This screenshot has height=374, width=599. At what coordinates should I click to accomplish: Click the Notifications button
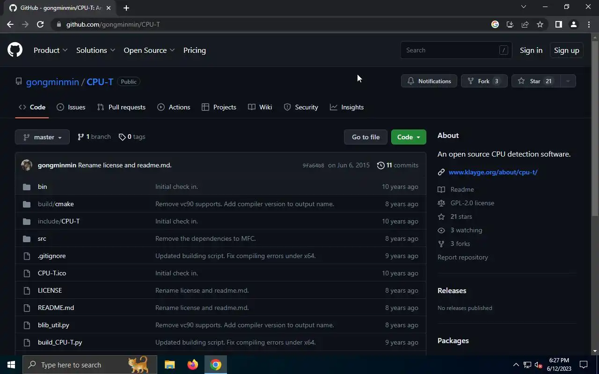(429, 81)
